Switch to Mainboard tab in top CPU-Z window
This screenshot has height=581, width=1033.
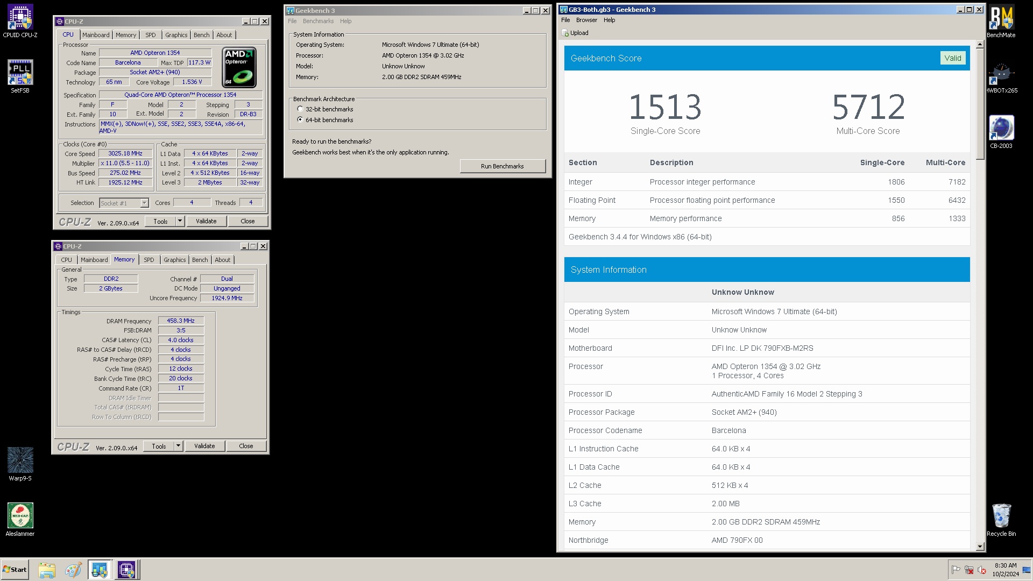click(96, 35)
